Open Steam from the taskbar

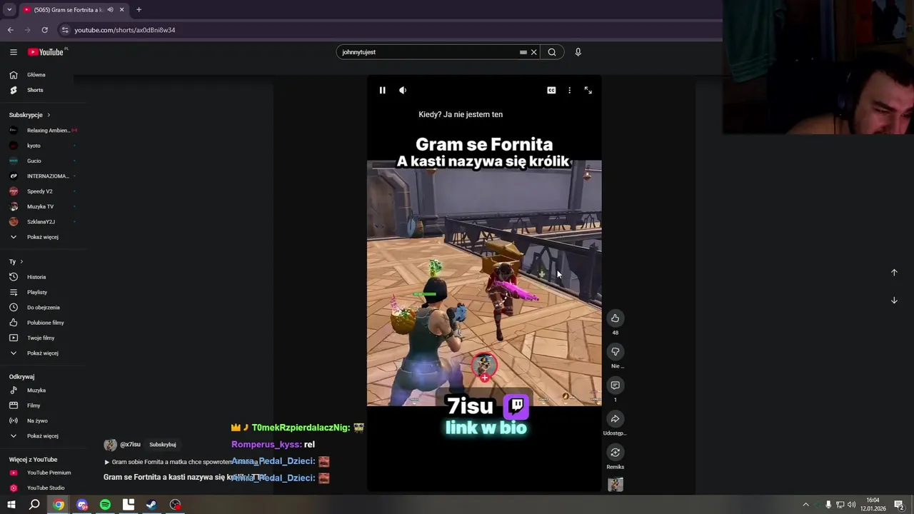click(151, 505)
